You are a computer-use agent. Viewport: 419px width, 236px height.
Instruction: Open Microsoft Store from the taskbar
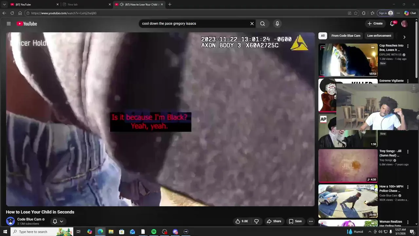point(121,232)
